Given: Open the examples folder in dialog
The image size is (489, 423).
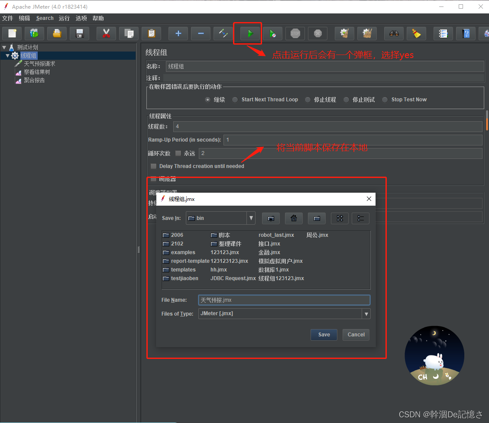Looking at the screenshot, I should (179, 252).
